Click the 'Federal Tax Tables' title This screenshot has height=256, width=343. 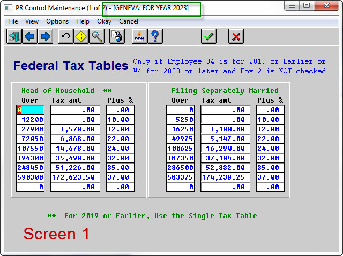pos(71,66)
